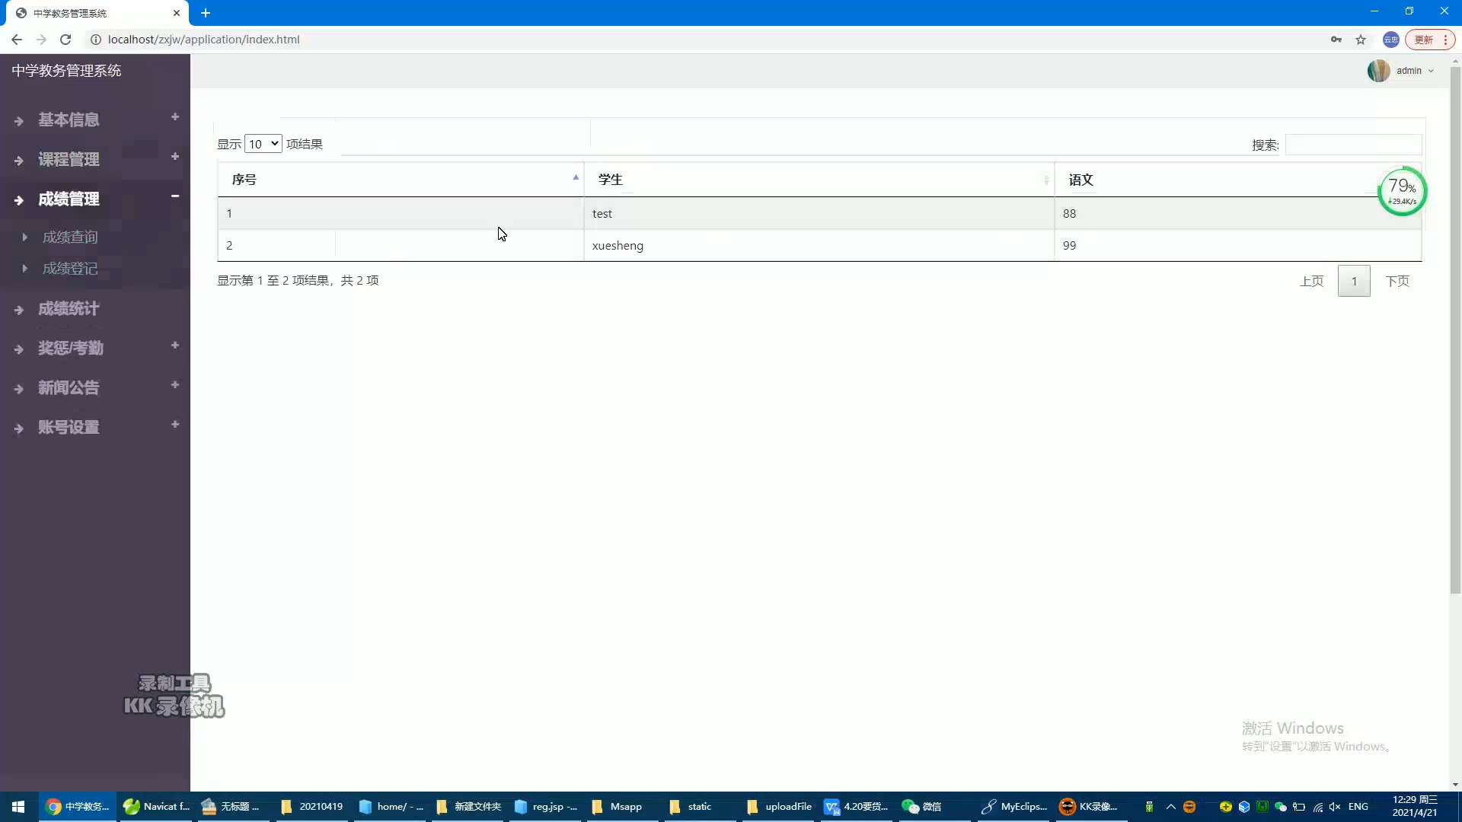Click the 搜索 search input field
The image size is (1462, 822).
pyautogui.click(x=1354, y=145)
